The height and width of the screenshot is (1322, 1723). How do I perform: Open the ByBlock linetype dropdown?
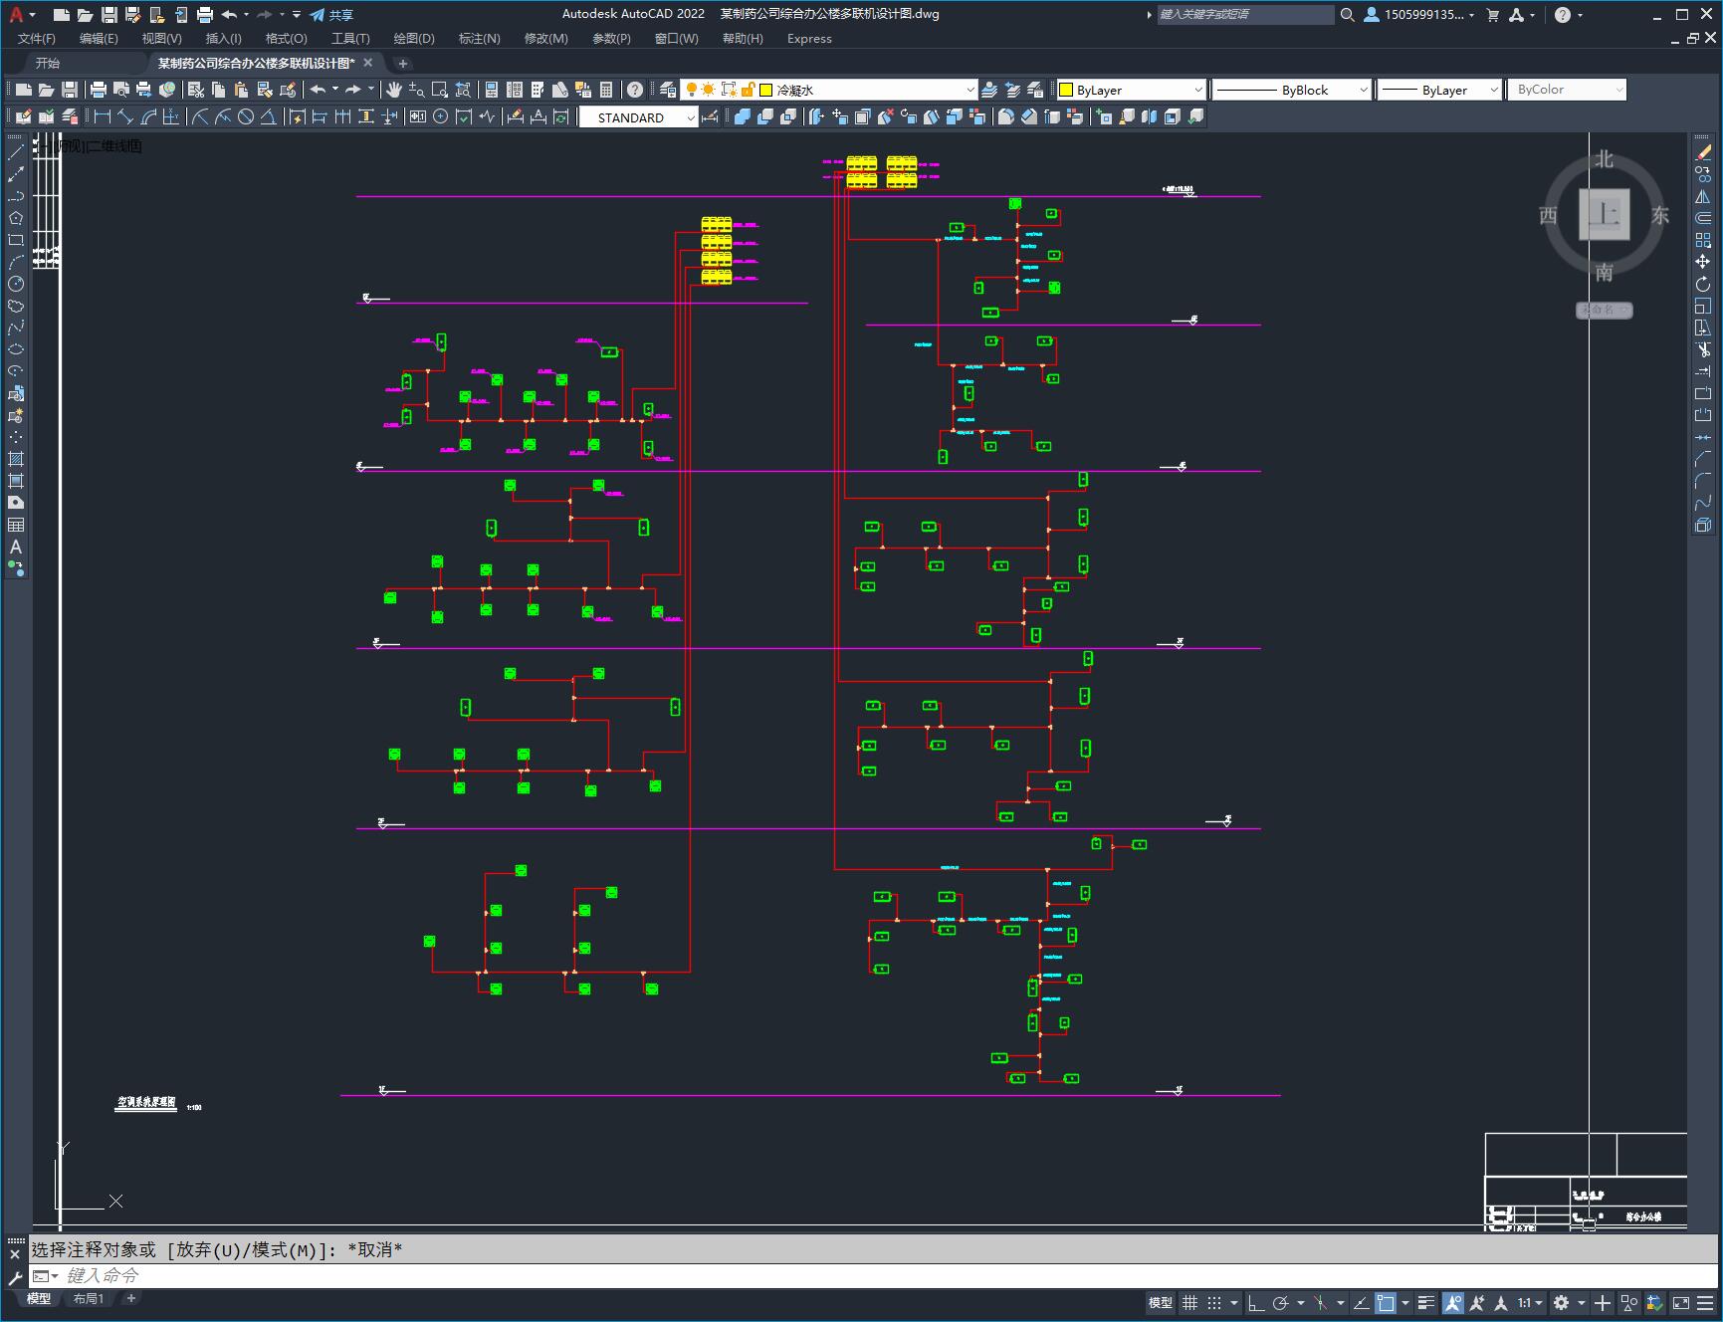click(1292, 90)
